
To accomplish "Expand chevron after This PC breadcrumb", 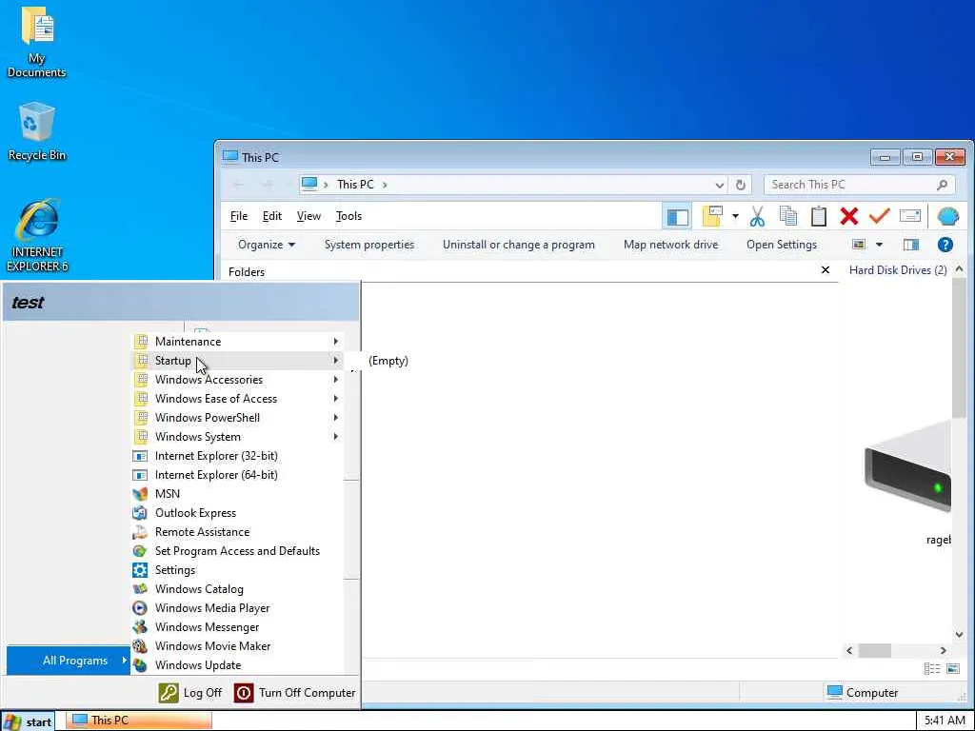I will click(385, 185).
